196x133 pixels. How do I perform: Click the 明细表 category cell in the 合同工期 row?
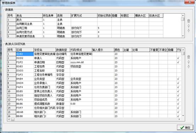coord(64,28)
